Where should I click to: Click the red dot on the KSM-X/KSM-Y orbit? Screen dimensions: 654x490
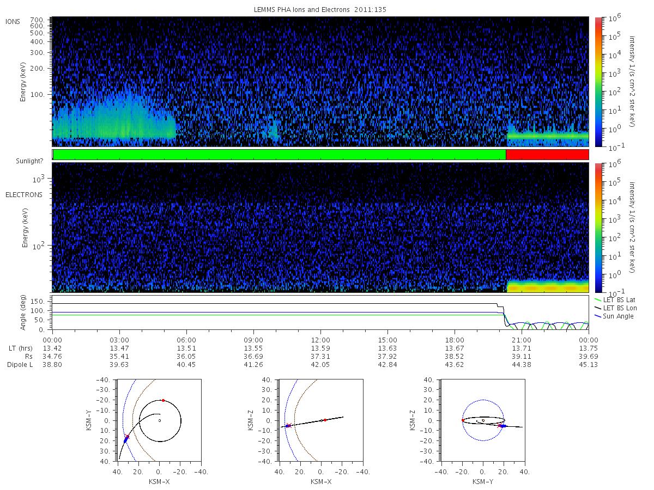(x=163, y=401)
